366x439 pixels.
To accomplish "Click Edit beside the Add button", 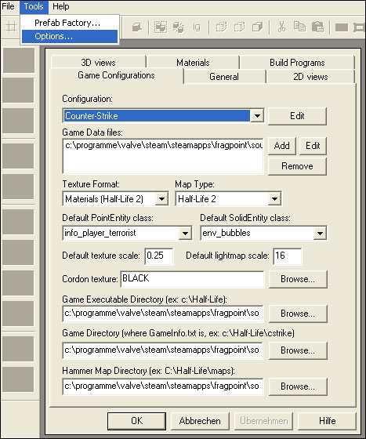I will tap(313, 146).
